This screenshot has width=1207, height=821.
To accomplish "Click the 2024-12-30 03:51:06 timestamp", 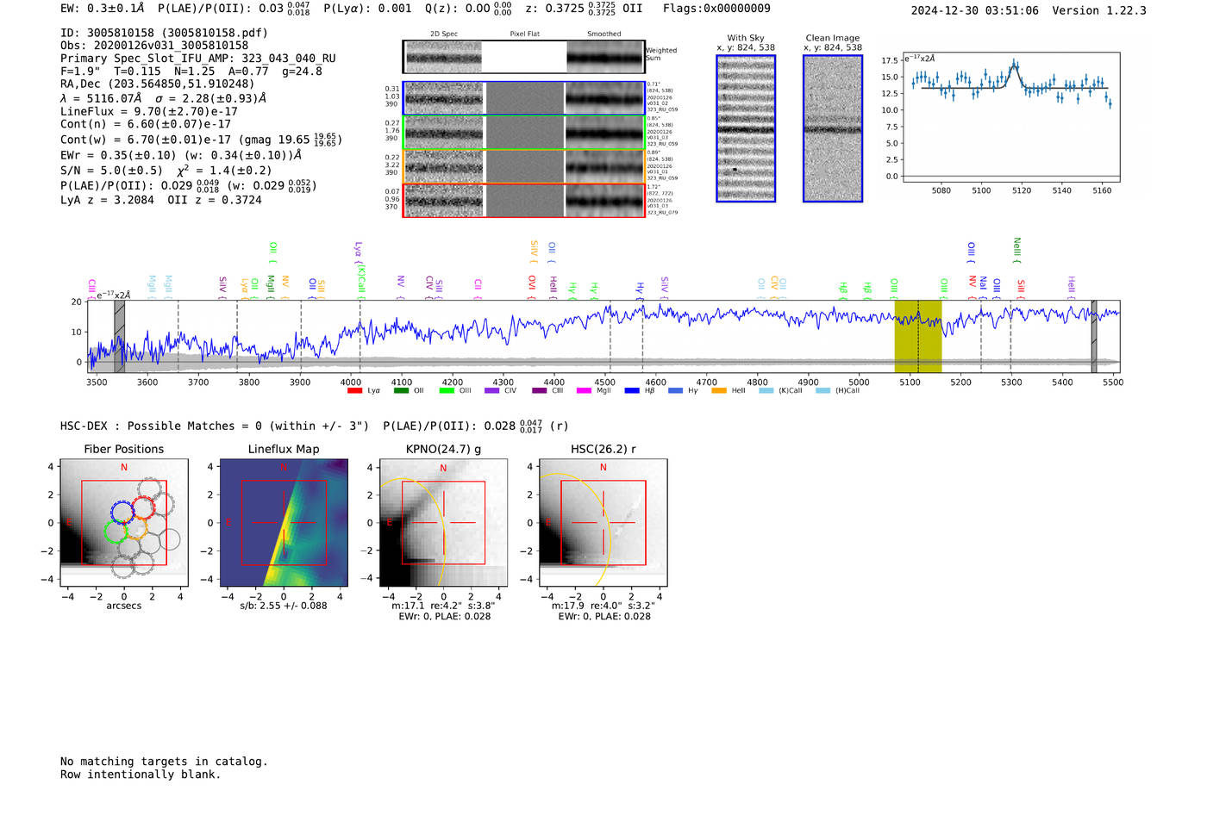I will (975, 10).
